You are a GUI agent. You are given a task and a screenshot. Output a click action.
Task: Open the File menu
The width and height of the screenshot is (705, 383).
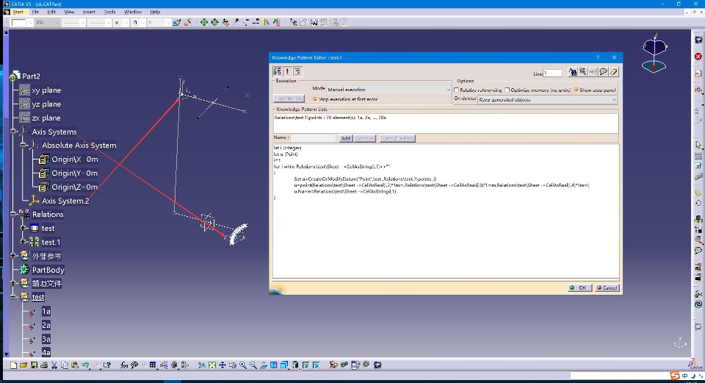[35, 12]
